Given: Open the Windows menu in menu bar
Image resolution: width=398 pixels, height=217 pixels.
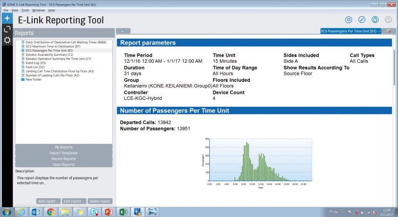Looking at the screenshot, I should pos(39,10).
